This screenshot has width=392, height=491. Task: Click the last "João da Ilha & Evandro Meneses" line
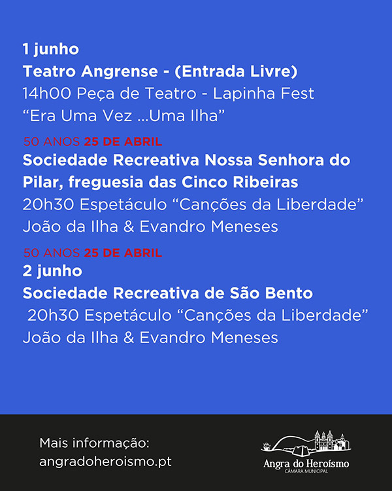[150, 338]
